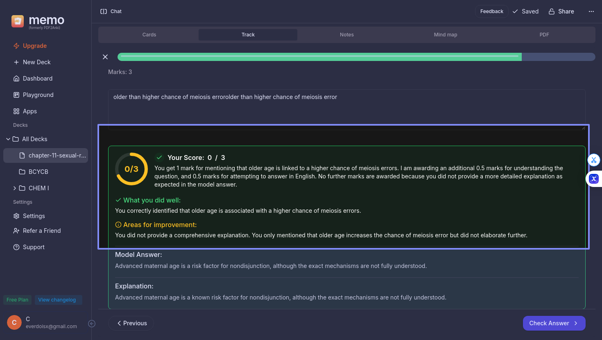Click the scissors extension icon
Viewport: 602px width, 340px height.
tap(593, 160)
